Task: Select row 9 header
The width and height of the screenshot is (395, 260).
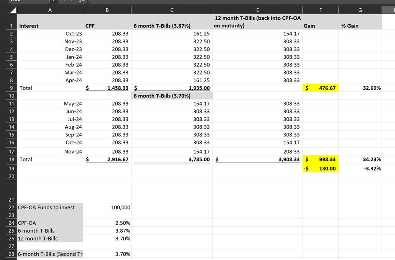Action: (11, 88)
